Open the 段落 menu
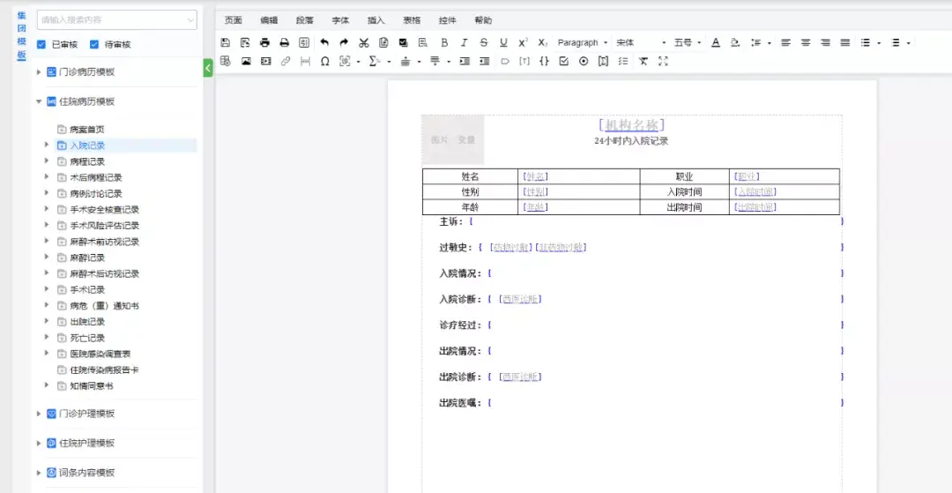This screenshot has height=493, width=952. tap(305, 20)
